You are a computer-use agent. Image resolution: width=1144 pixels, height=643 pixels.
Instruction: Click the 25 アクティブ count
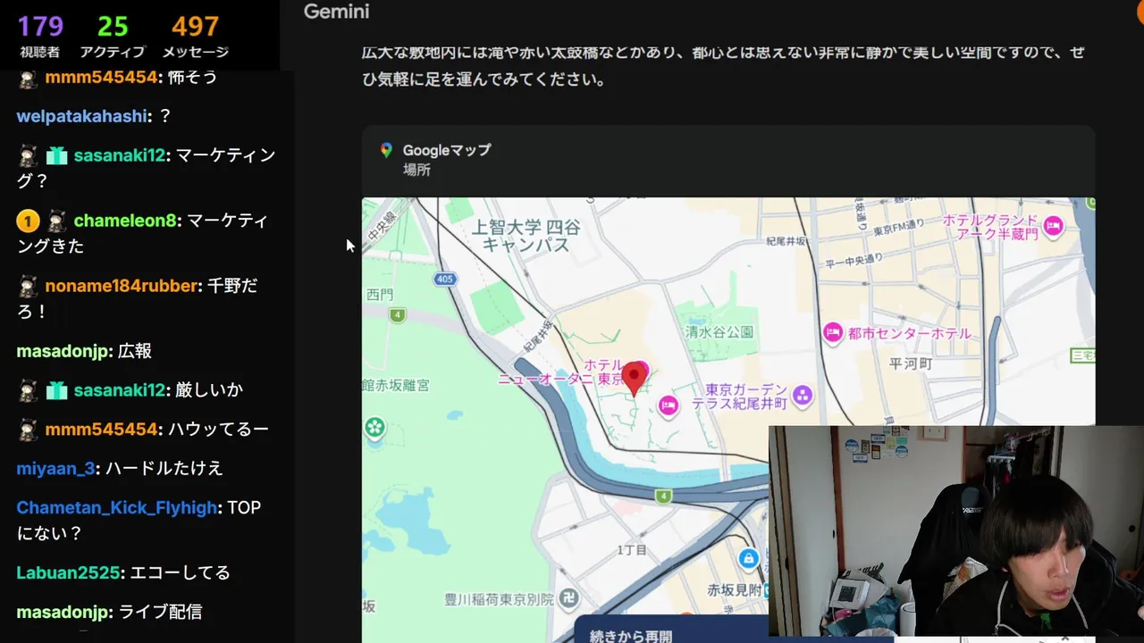coord(113,36)
